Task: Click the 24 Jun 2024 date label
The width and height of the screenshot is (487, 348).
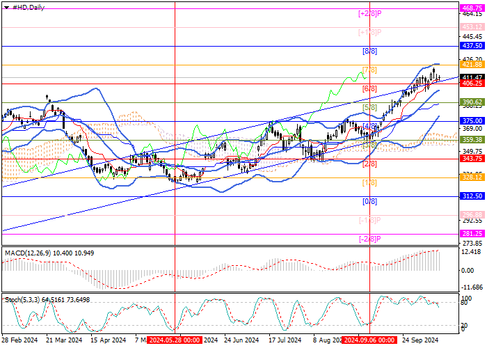Action: coord(241,340)
